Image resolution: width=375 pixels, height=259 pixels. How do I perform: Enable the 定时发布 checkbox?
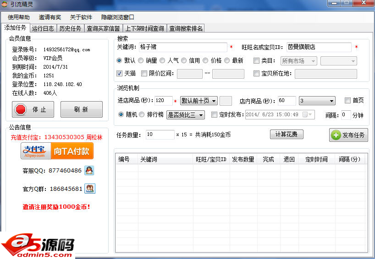coord(214,114)
